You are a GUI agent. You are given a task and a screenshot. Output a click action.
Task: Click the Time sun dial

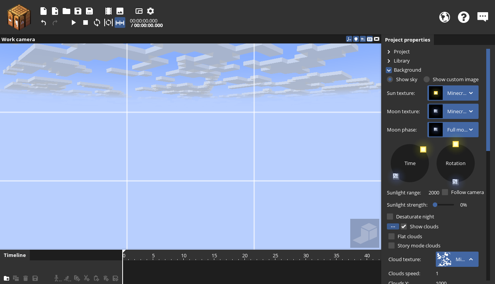click(410, 163)
